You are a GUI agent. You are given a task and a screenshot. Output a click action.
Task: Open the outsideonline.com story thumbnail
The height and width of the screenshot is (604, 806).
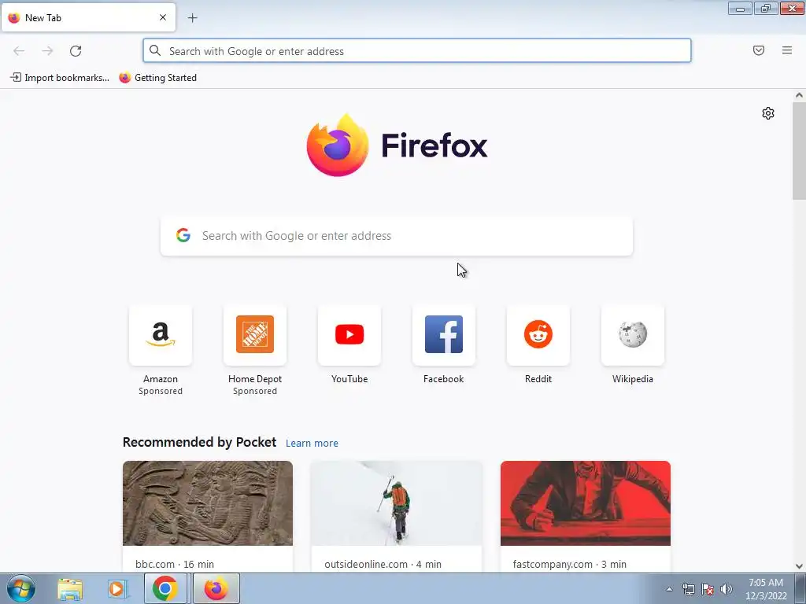coord(397,503)
